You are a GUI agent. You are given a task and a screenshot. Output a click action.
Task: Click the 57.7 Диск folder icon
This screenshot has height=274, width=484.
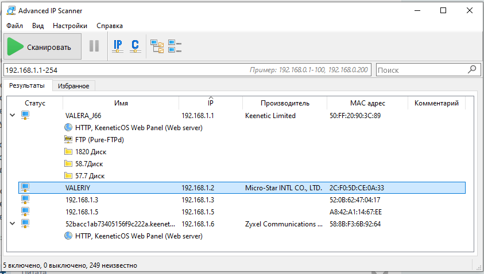pyautogui.click(x=68, y=175)
